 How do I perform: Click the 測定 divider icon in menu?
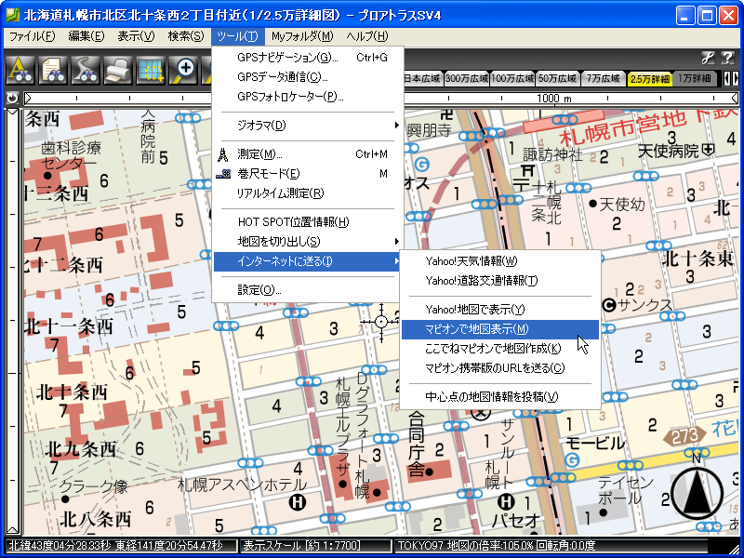pos(222,154)
